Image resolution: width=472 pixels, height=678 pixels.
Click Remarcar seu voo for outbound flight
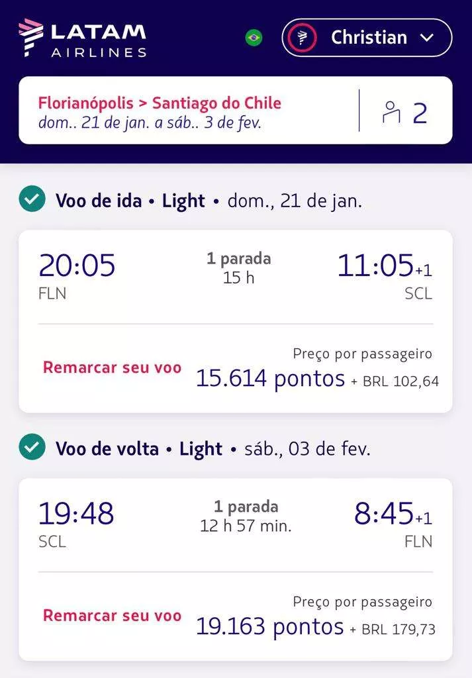point(112,367)
